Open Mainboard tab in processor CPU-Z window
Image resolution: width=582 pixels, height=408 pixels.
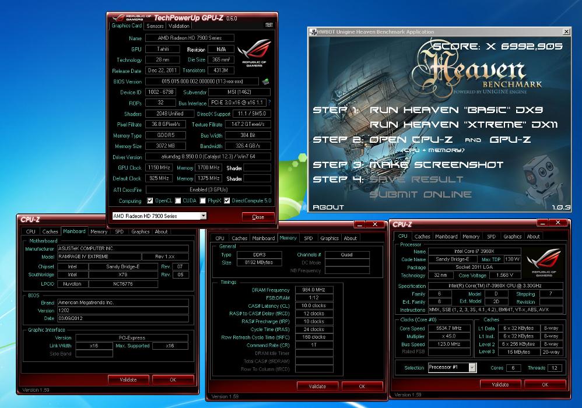point(446,236)
